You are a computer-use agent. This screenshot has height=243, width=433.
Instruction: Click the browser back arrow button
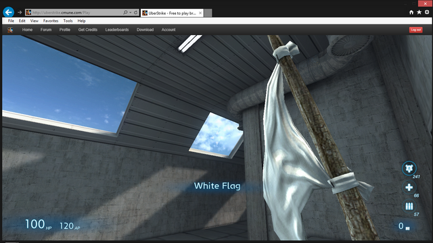click(x=9, y=12)
